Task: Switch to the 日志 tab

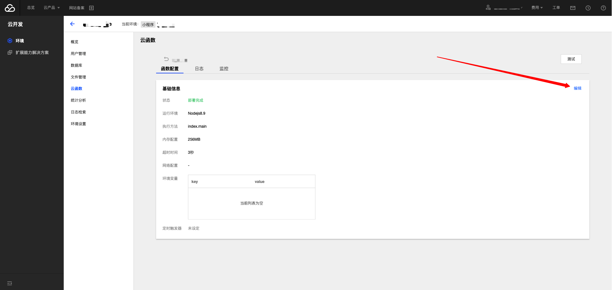Action: 199,69
